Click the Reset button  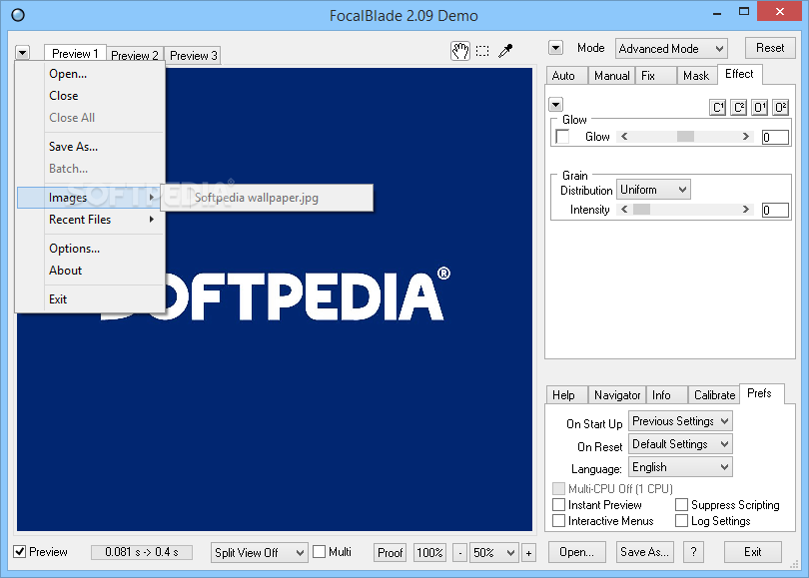770,48
